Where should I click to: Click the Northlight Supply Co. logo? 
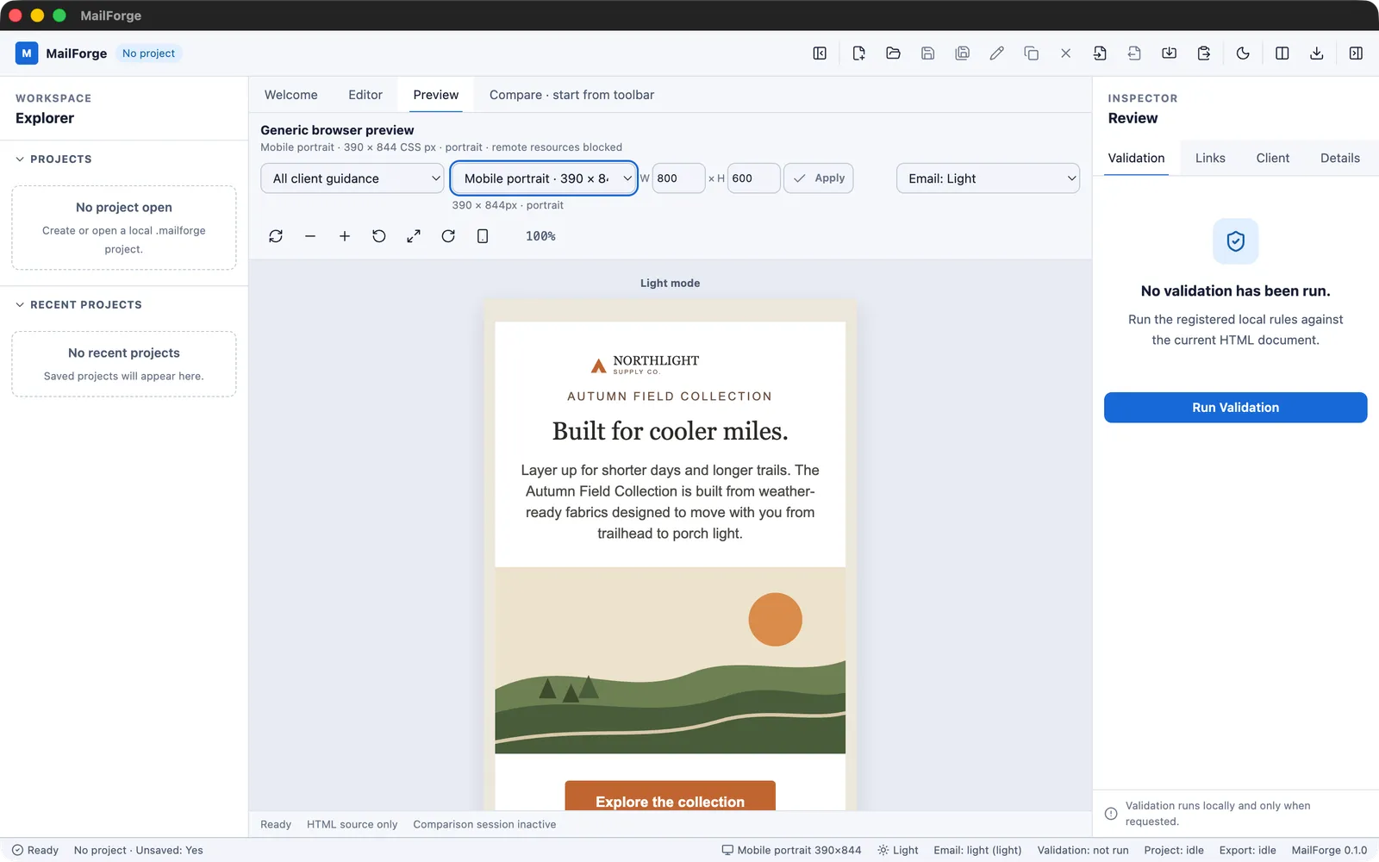click(645, 365)
